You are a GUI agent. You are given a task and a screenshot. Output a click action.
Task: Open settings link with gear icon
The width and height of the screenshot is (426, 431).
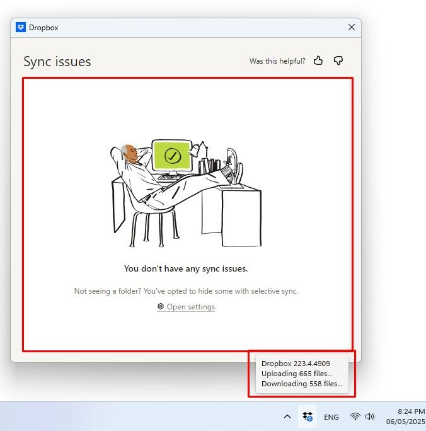[186, 306]
